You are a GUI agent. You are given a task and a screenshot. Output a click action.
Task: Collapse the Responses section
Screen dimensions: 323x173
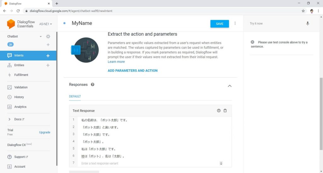[230, 86]
